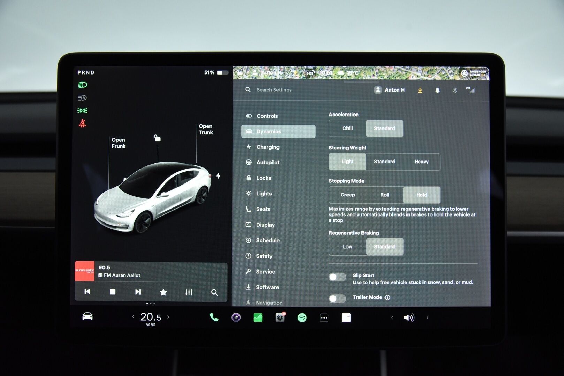Enable the Trailer Mode toggle

[337, 299]
